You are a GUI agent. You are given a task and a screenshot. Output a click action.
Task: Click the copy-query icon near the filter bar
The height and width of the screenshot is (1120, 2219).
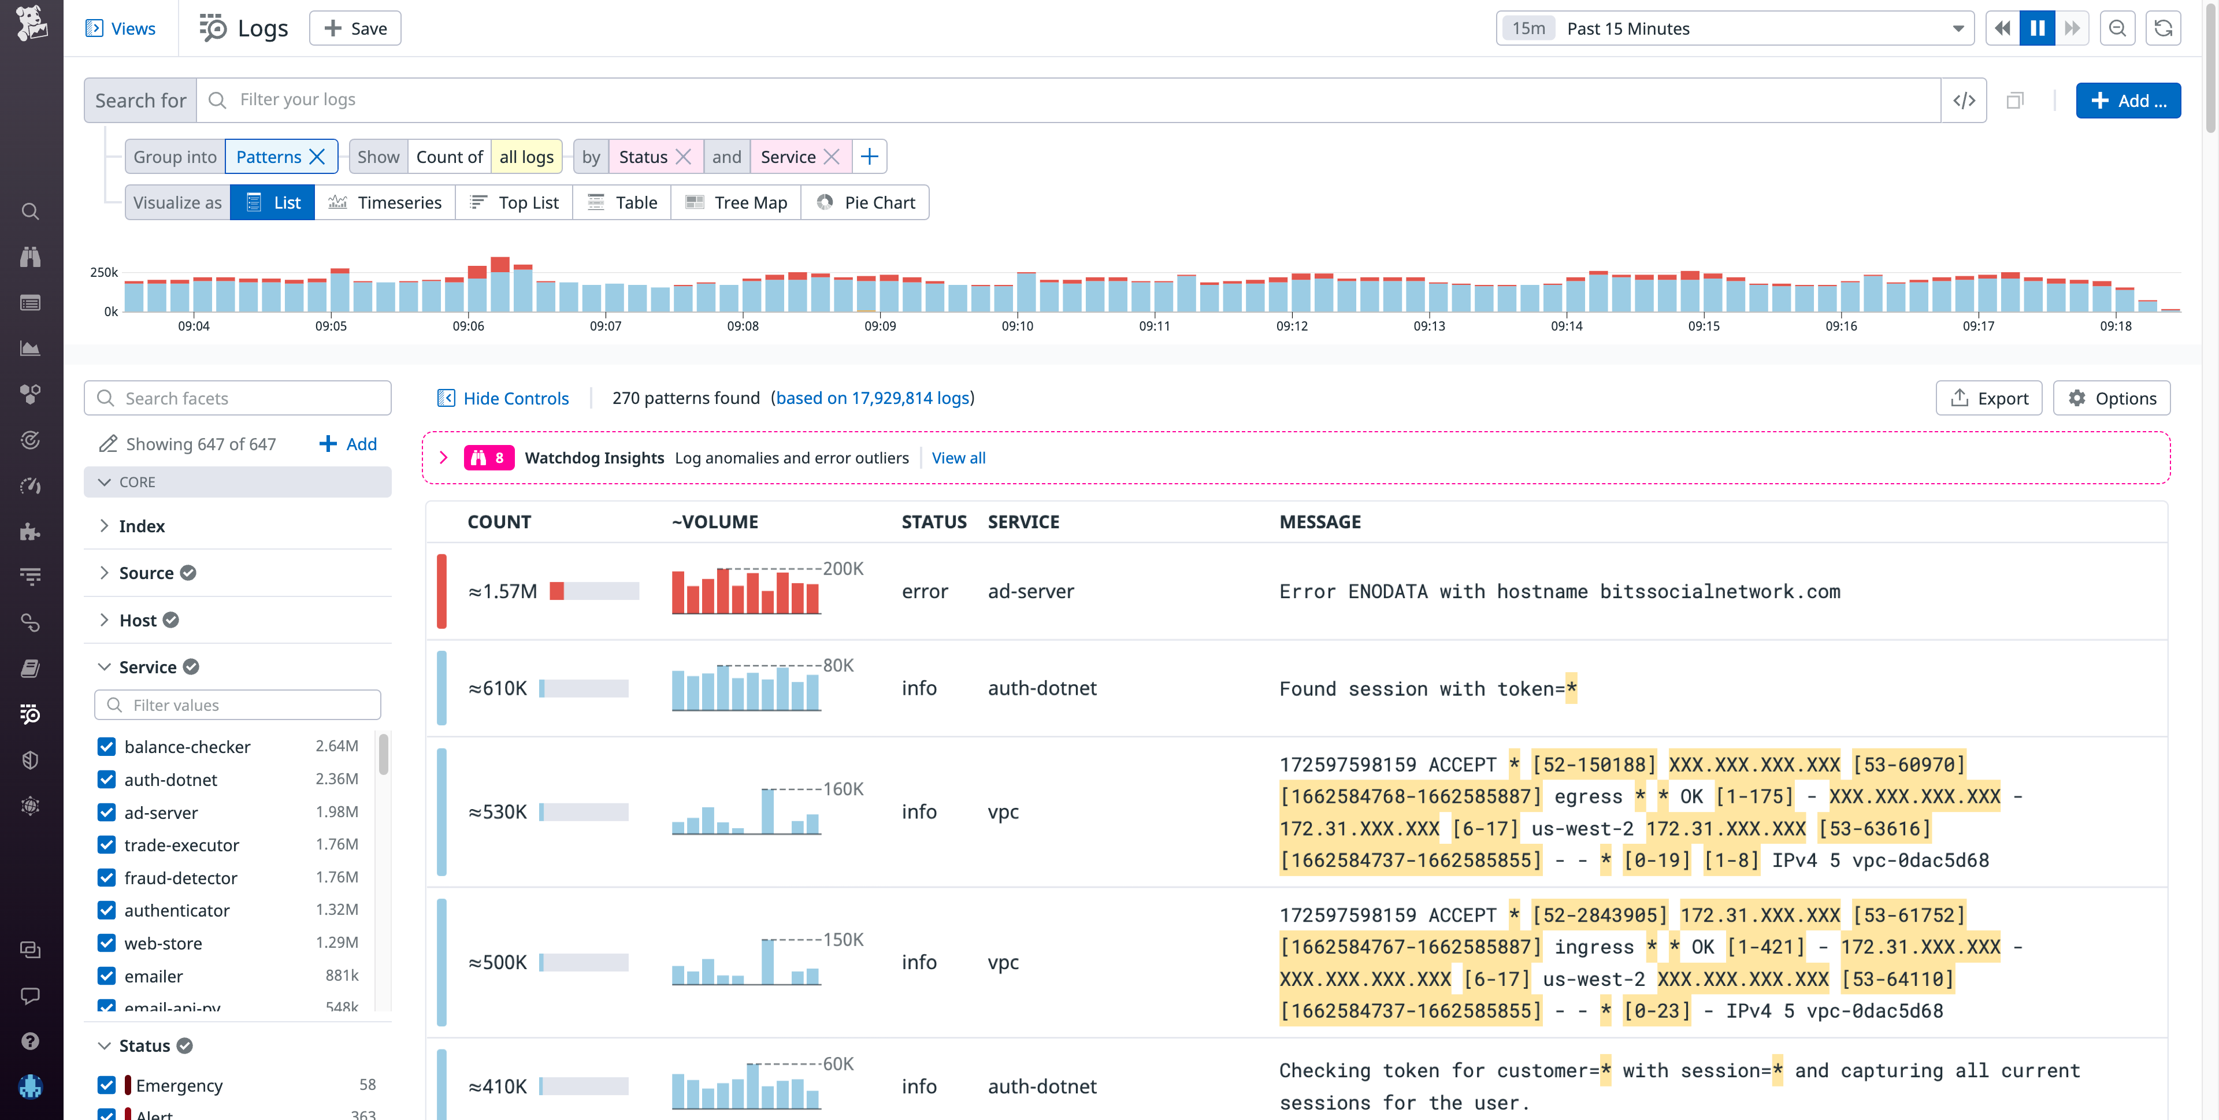click(x=2015, y=100)
